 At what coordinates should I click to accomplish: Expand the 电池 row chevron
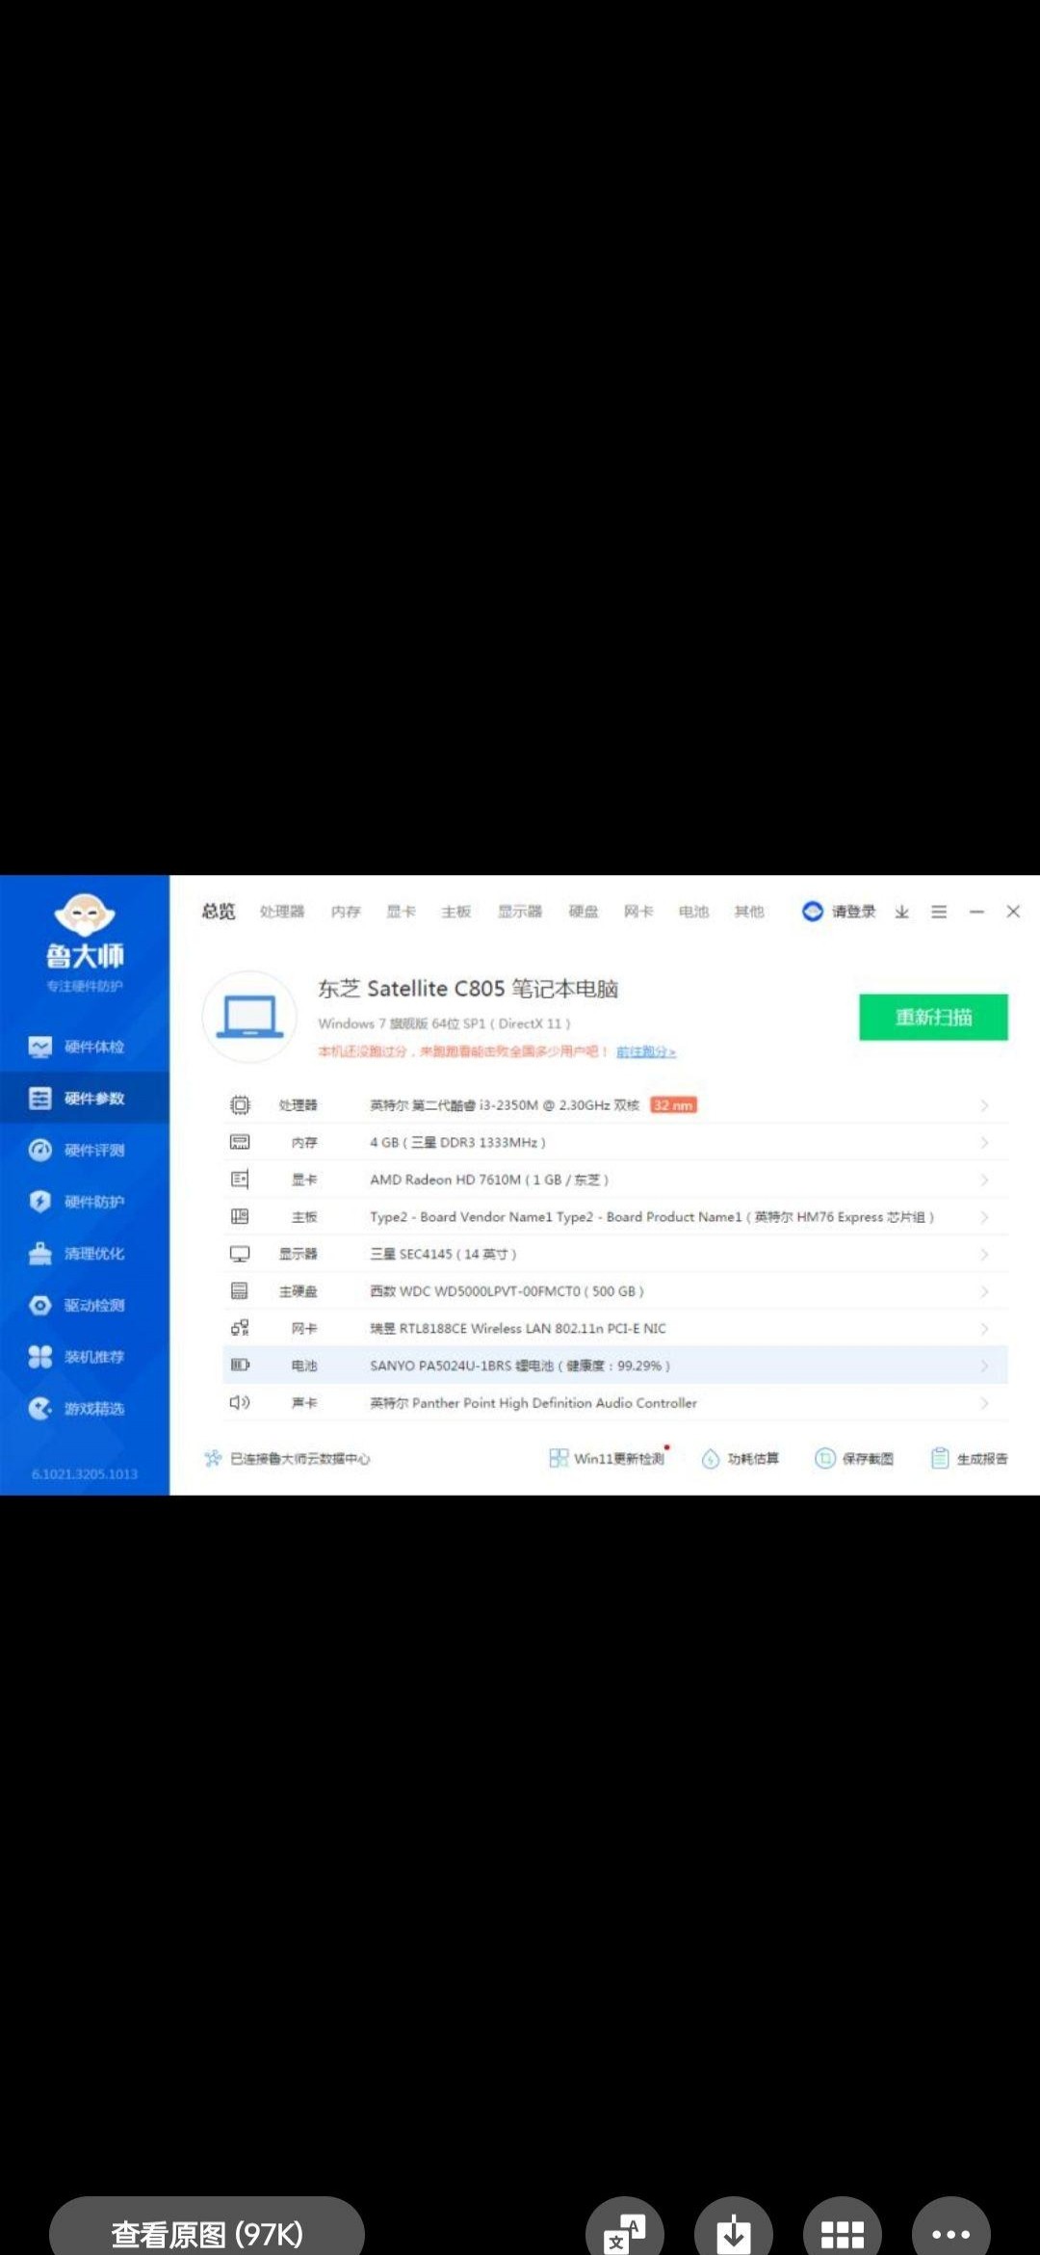(x=984, y=1366)
